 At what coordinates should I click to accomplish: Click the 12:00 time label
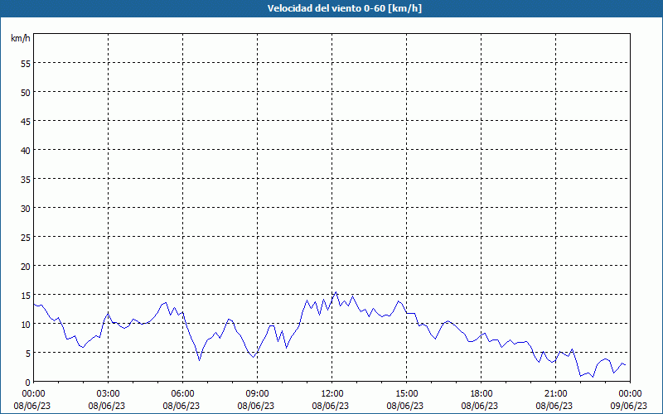pyautogui.click(x=332, y=394)
